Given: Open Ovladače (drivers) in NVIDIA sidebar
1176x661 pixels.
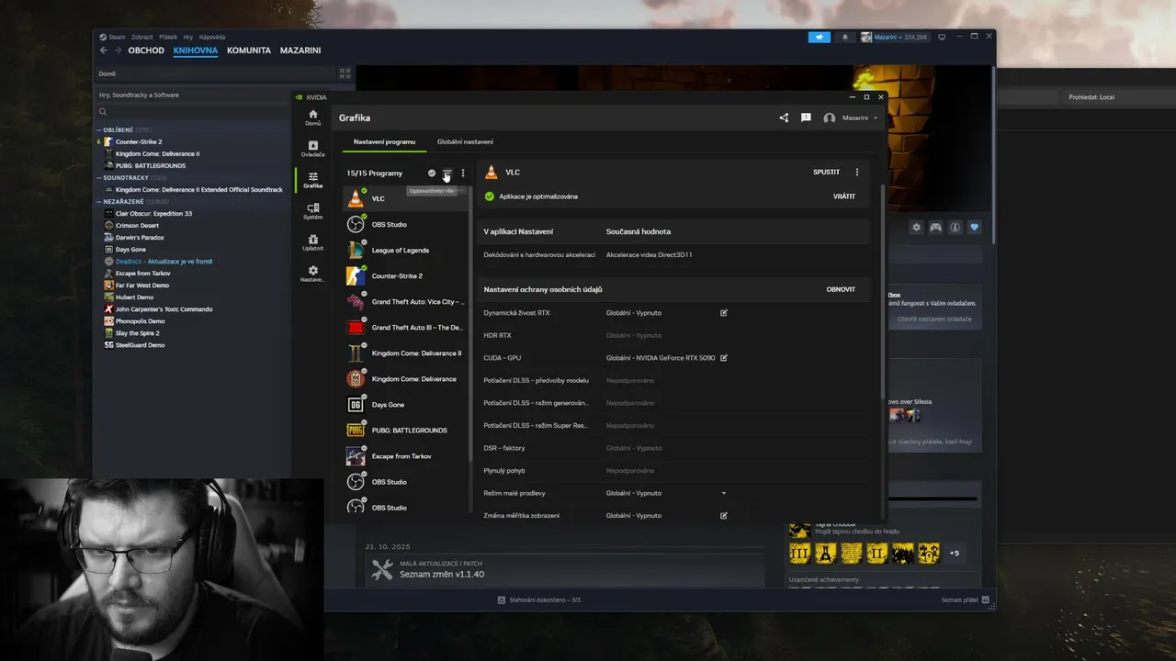Looking at the screenshot, I should pyautogui.click(x=313, y=148).
